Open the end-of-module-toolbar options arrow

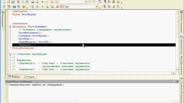point(122,8)
